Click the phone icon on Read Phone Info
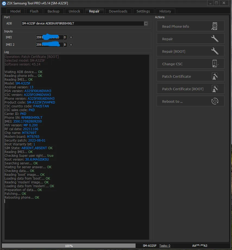Viewport: 232px width, 250px height. [215, 26]
